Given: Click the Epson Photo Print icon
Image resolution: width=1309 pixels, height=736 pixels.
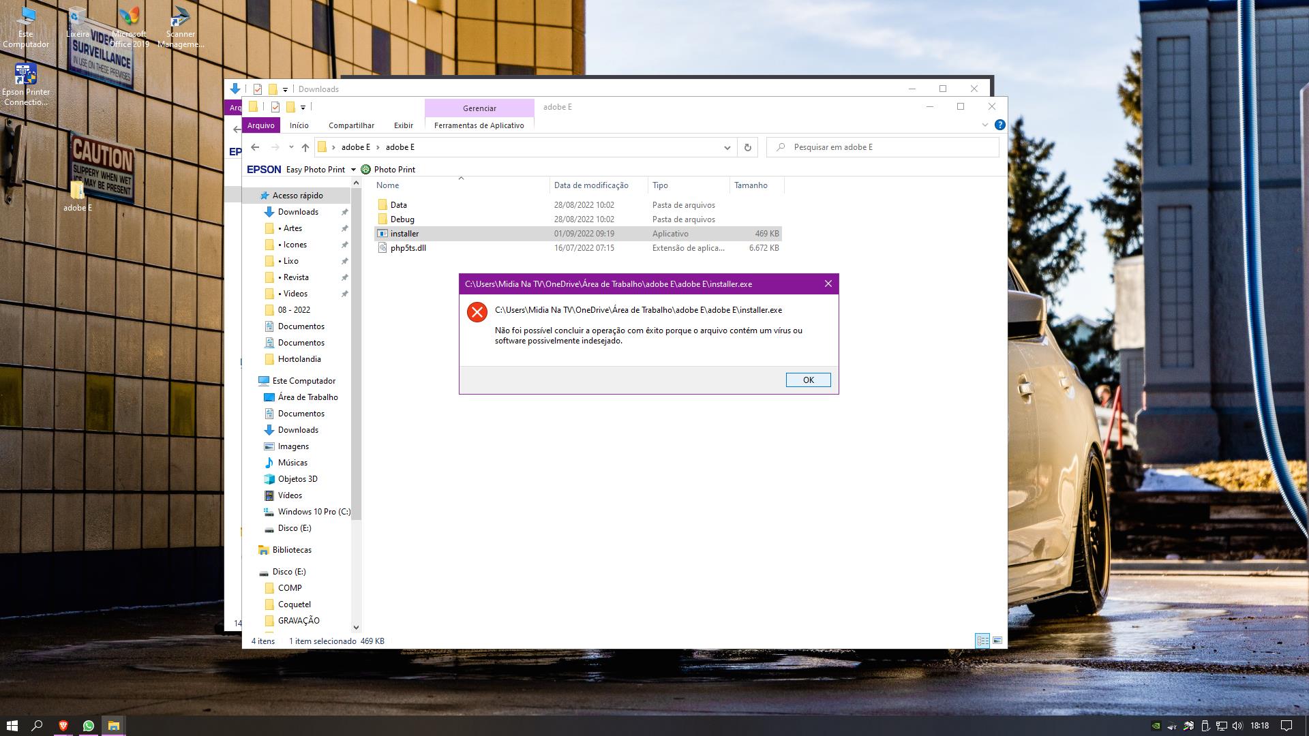Looking at the screenshot, I should point(365,170).
